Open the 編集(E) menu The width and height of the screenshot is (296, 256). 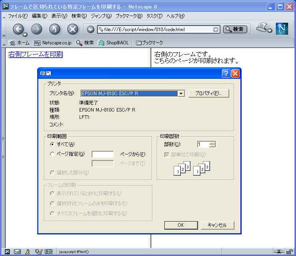point(40,16)
